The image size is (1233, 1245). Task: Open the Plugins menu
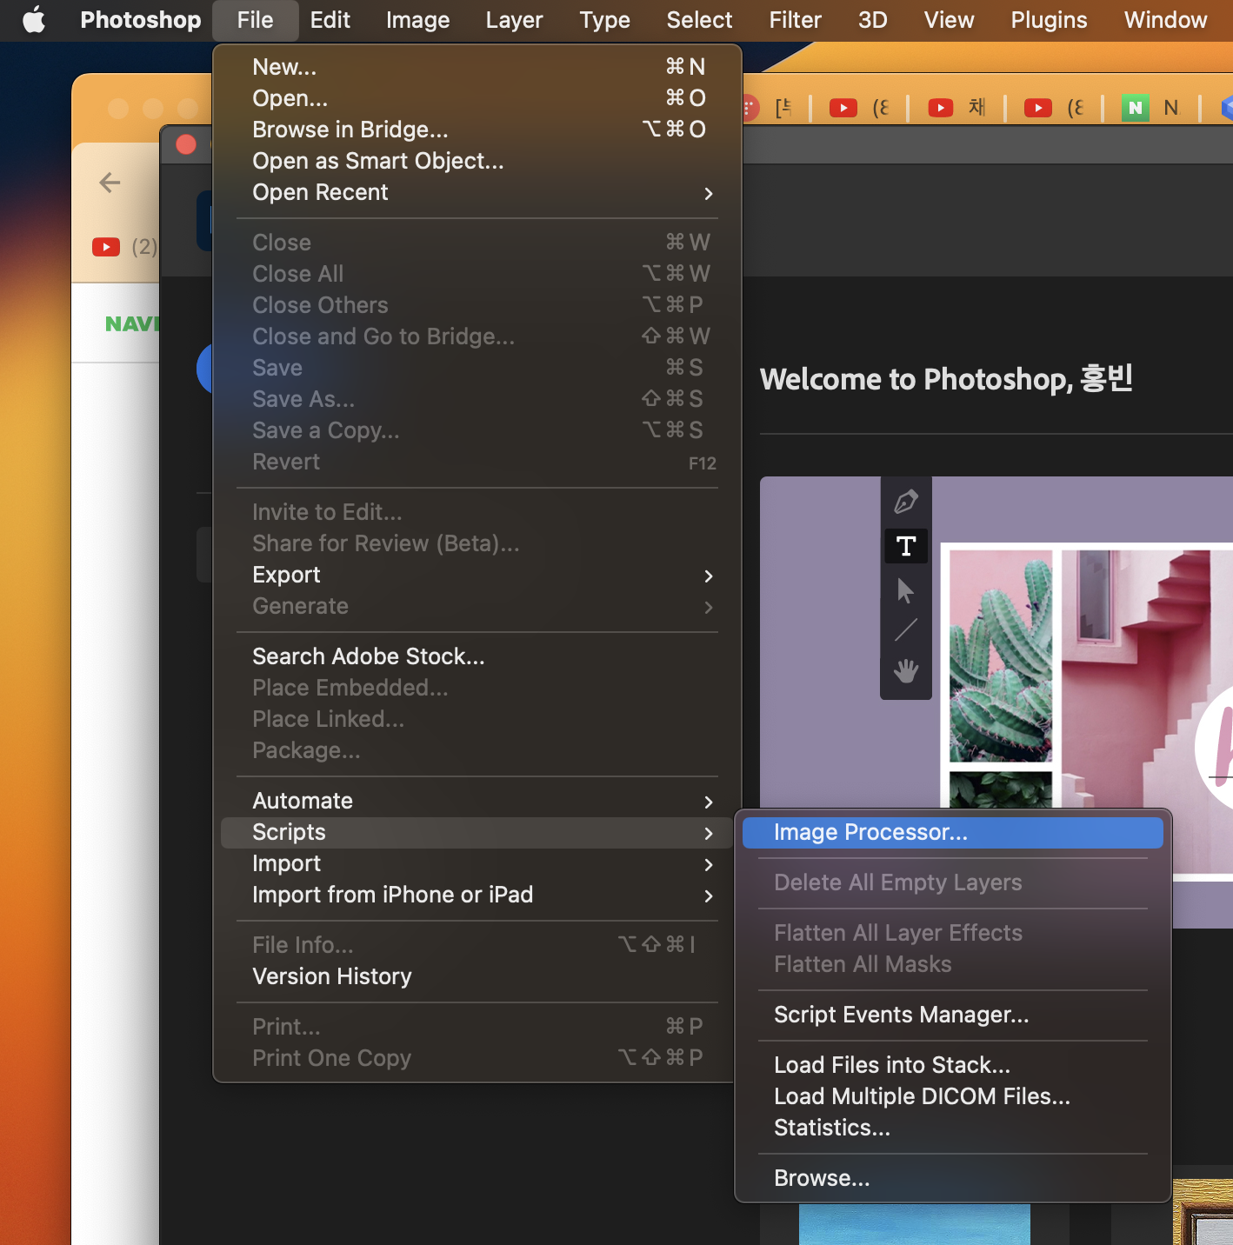tap(1050, 19)
